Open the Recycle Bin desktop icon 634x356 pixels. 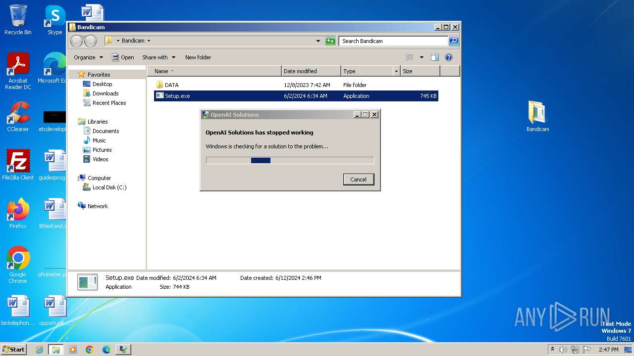pos(18,20)
